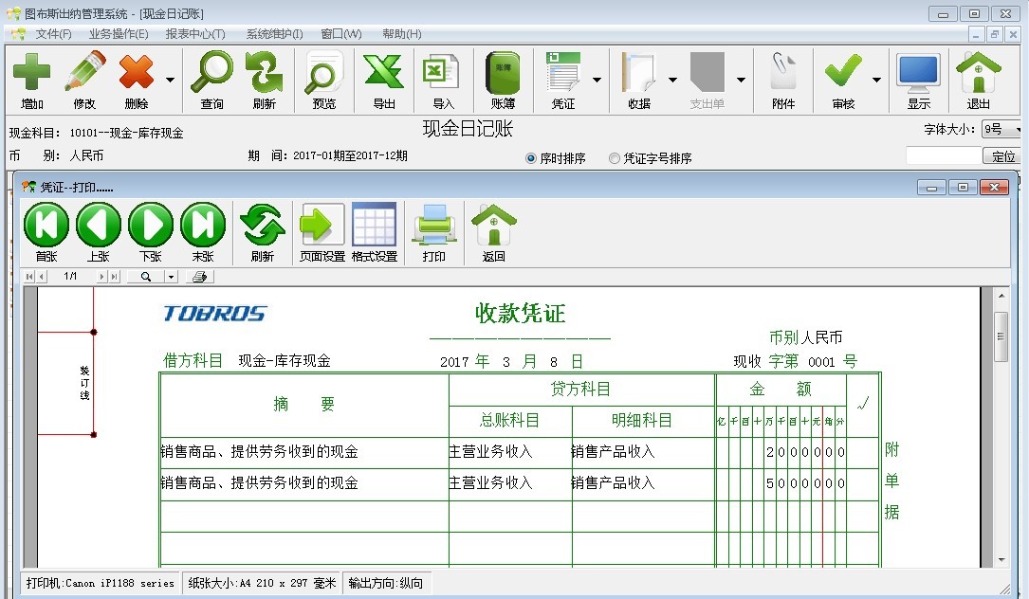Open the 预览 preview icon
Viewport: 1029px width, 599px height.
pos(323,72)
